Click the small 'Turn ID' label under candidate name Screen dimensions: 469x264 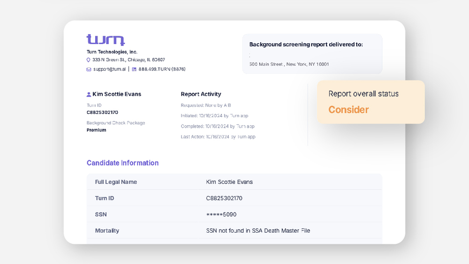coord(94,105)
